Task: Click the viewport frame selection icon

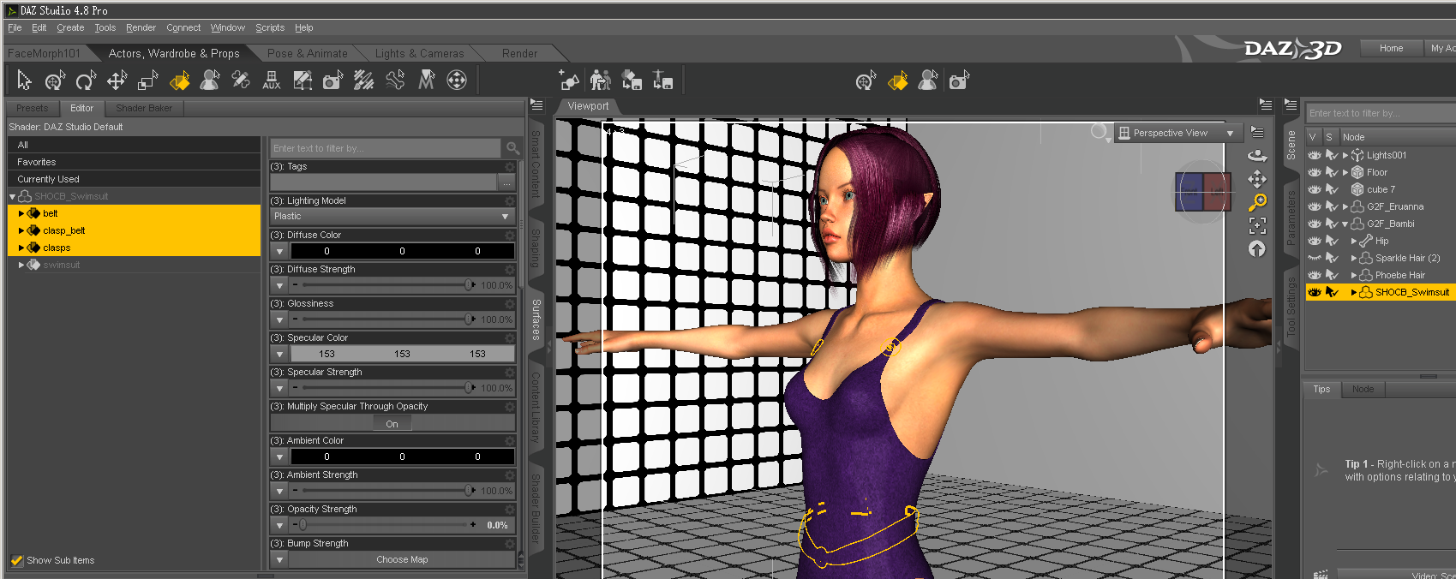Action: [x=1257, y=226]
